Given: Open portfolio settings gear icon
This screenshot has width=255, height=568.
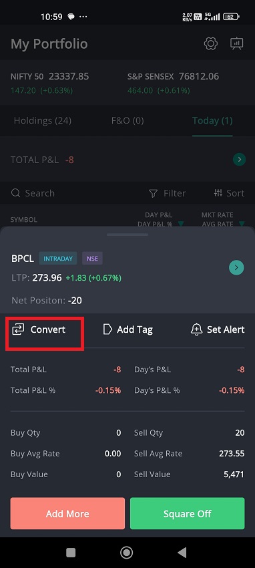Looking at the screenshot, I should (210, 43).
